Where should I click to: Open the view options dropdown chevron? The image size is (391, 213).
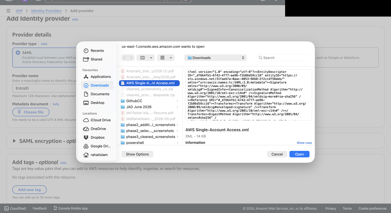[151, 58]
